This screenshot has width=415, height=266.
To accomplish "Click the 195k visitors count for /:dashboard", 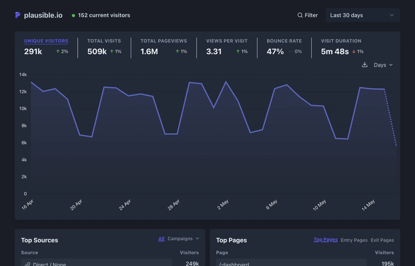I will point(388,264).
